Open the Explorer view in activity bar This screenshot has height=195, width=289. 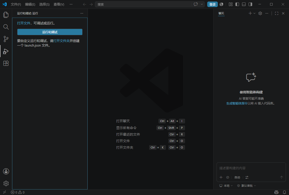(x=6, y=15)
